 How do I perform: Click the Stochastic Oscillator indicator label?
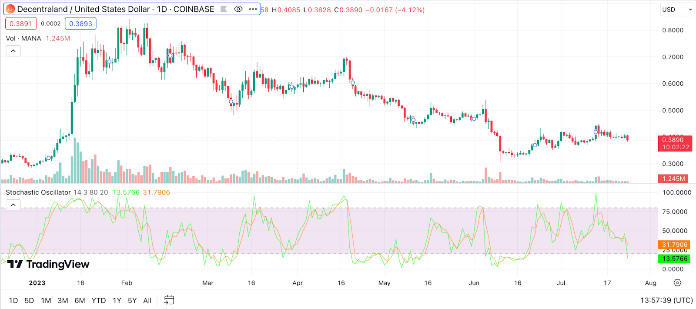coord(38,192)
